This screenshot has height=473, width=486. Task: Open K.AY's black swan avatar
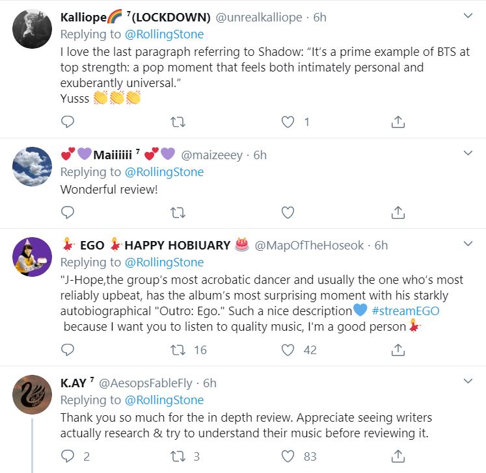pyautogui.click(x=33, y=394)
